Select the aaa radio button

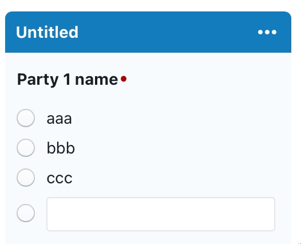[x=26, y=118]
